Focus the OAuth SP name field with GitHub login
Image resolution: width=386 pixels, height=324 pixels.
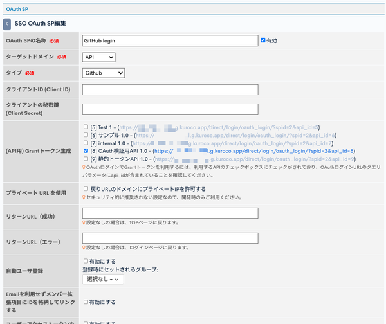tap(170, 40)
